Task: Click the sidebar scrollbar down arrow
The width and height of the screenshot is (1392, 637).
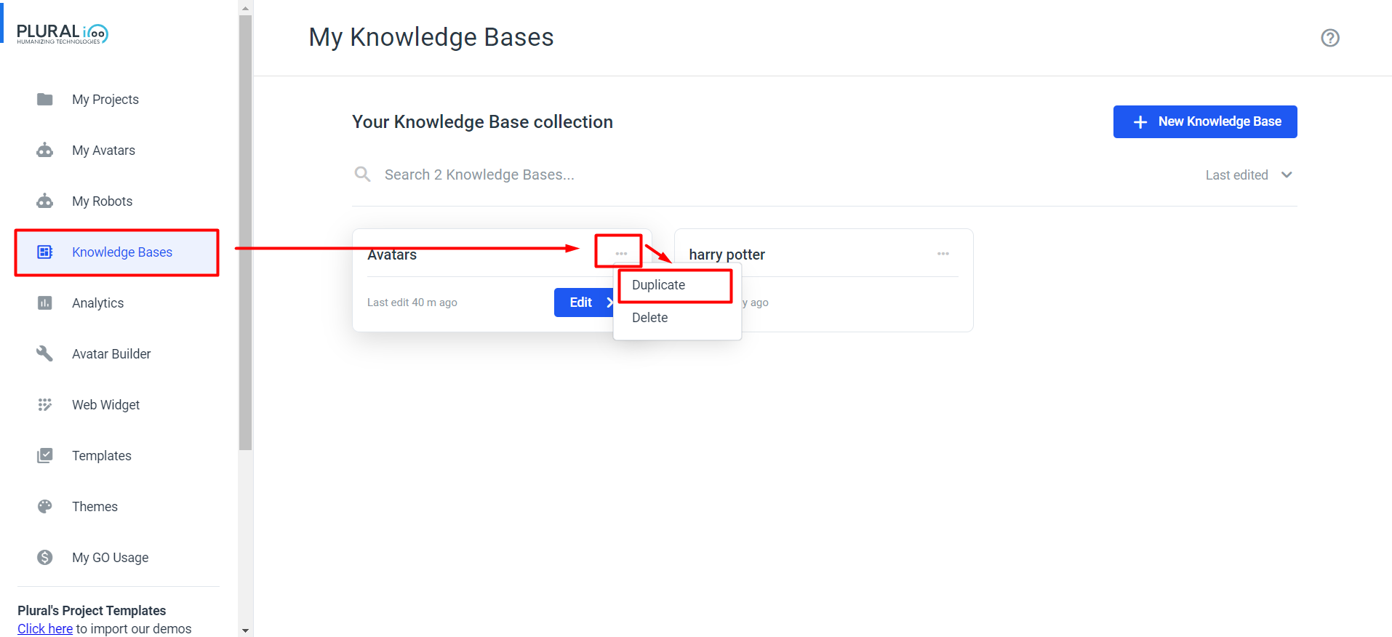Action: 245,630
